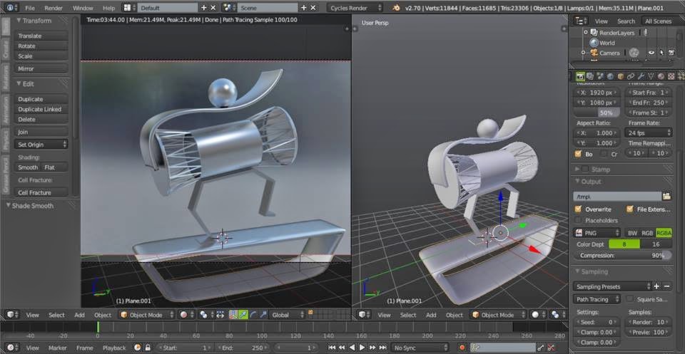Open the Modifiers wrench properties tab
Screen dimensions: 685x354
(641, 76)
